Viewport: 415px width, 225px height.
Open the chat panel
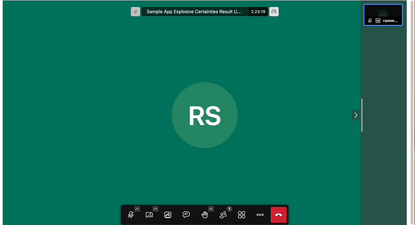click(x=186, y=215)
